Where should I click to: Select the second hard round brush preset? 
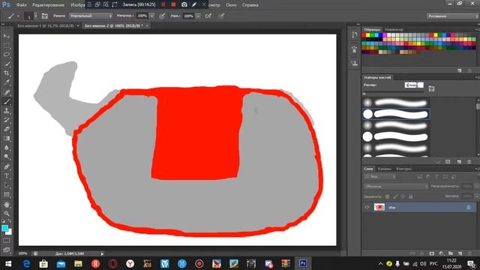397,136
